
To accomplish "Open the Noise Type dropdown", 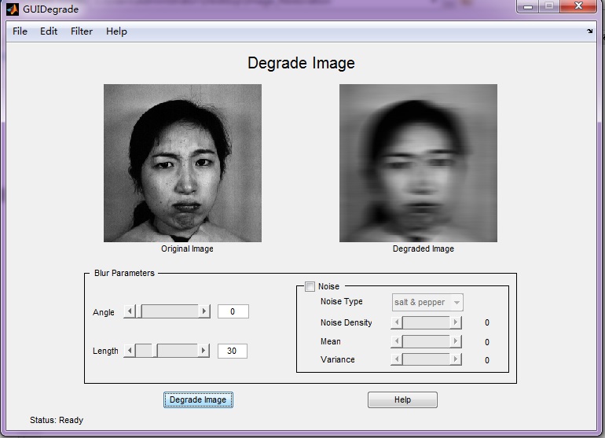I will coord(427,303).
